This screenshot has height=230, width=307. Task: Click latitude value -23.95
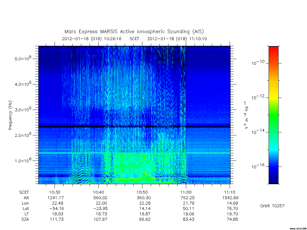100,209
